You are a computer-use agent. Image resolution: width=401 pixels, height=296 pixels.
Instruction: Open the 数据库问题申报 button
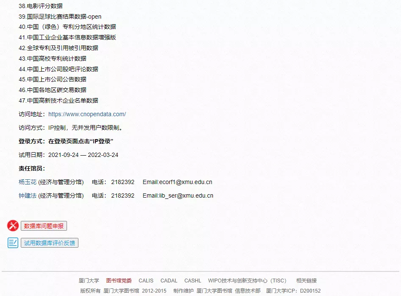(44, 226)
